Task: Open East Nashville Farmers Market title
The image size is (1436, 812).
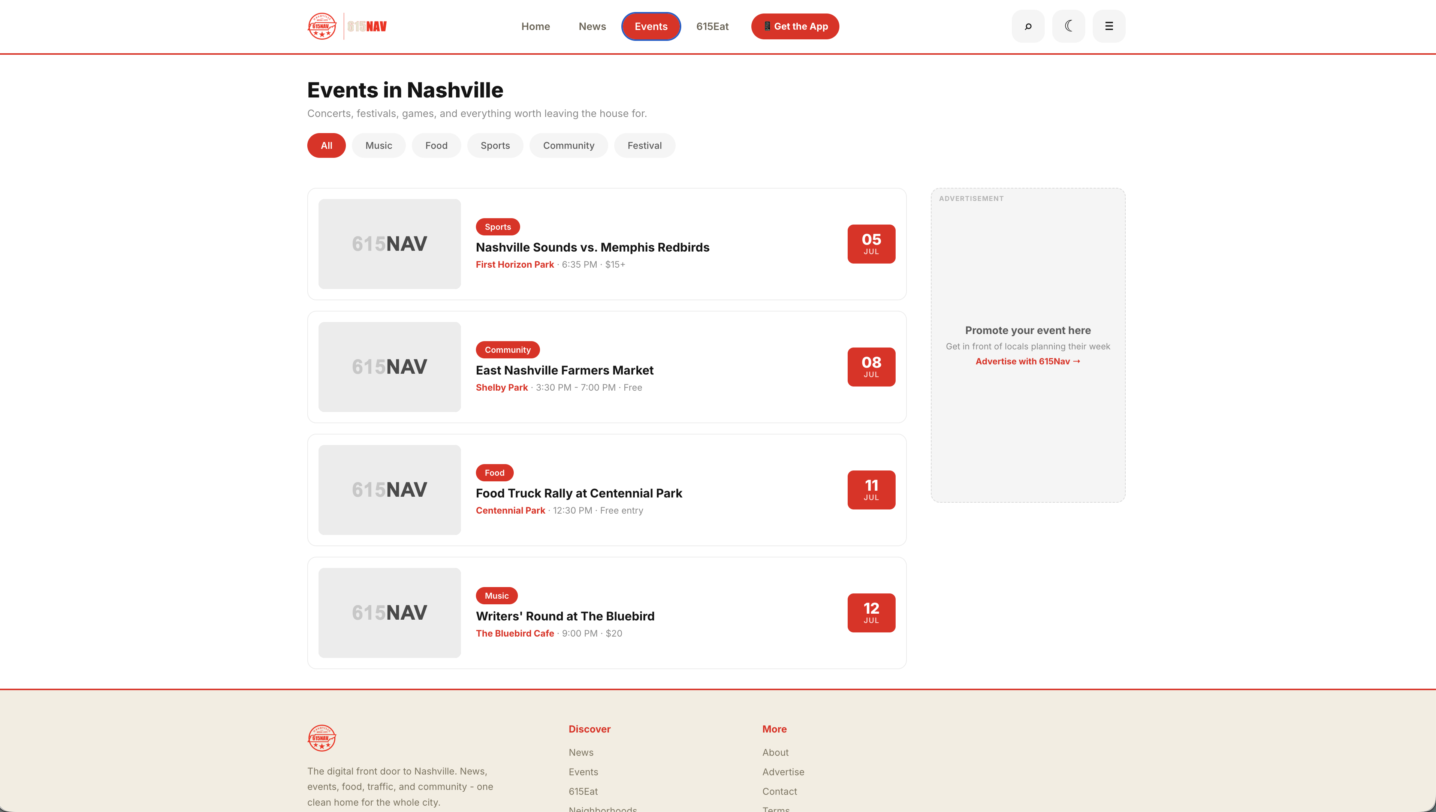Action: tap(565, 370)
